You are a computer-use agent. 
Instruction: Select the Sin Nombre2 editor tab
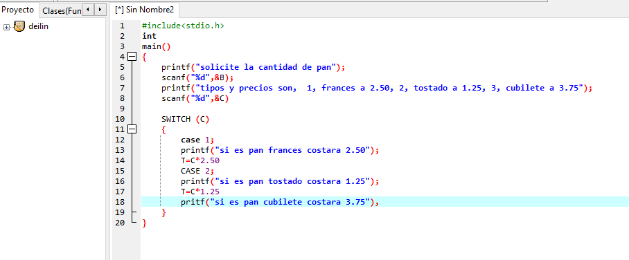(x=144, y=10)
